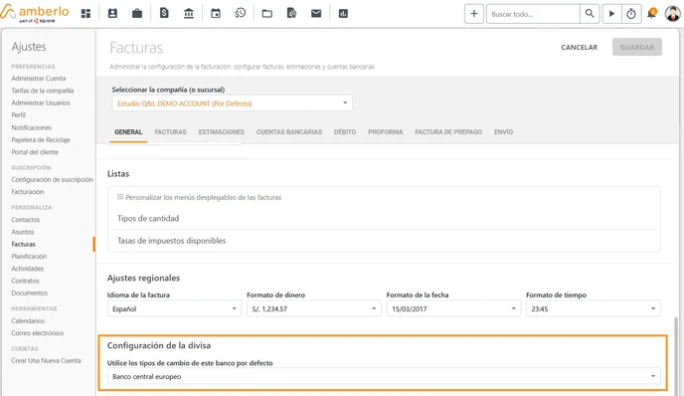The width and height of the screenshot is (684, 396).
Task: Open Portal del cliente settings
Action: (35, 152)
